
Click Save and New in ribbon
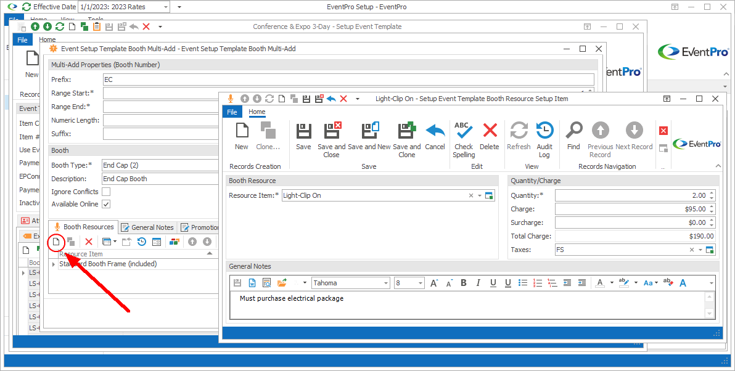(369, 137)
